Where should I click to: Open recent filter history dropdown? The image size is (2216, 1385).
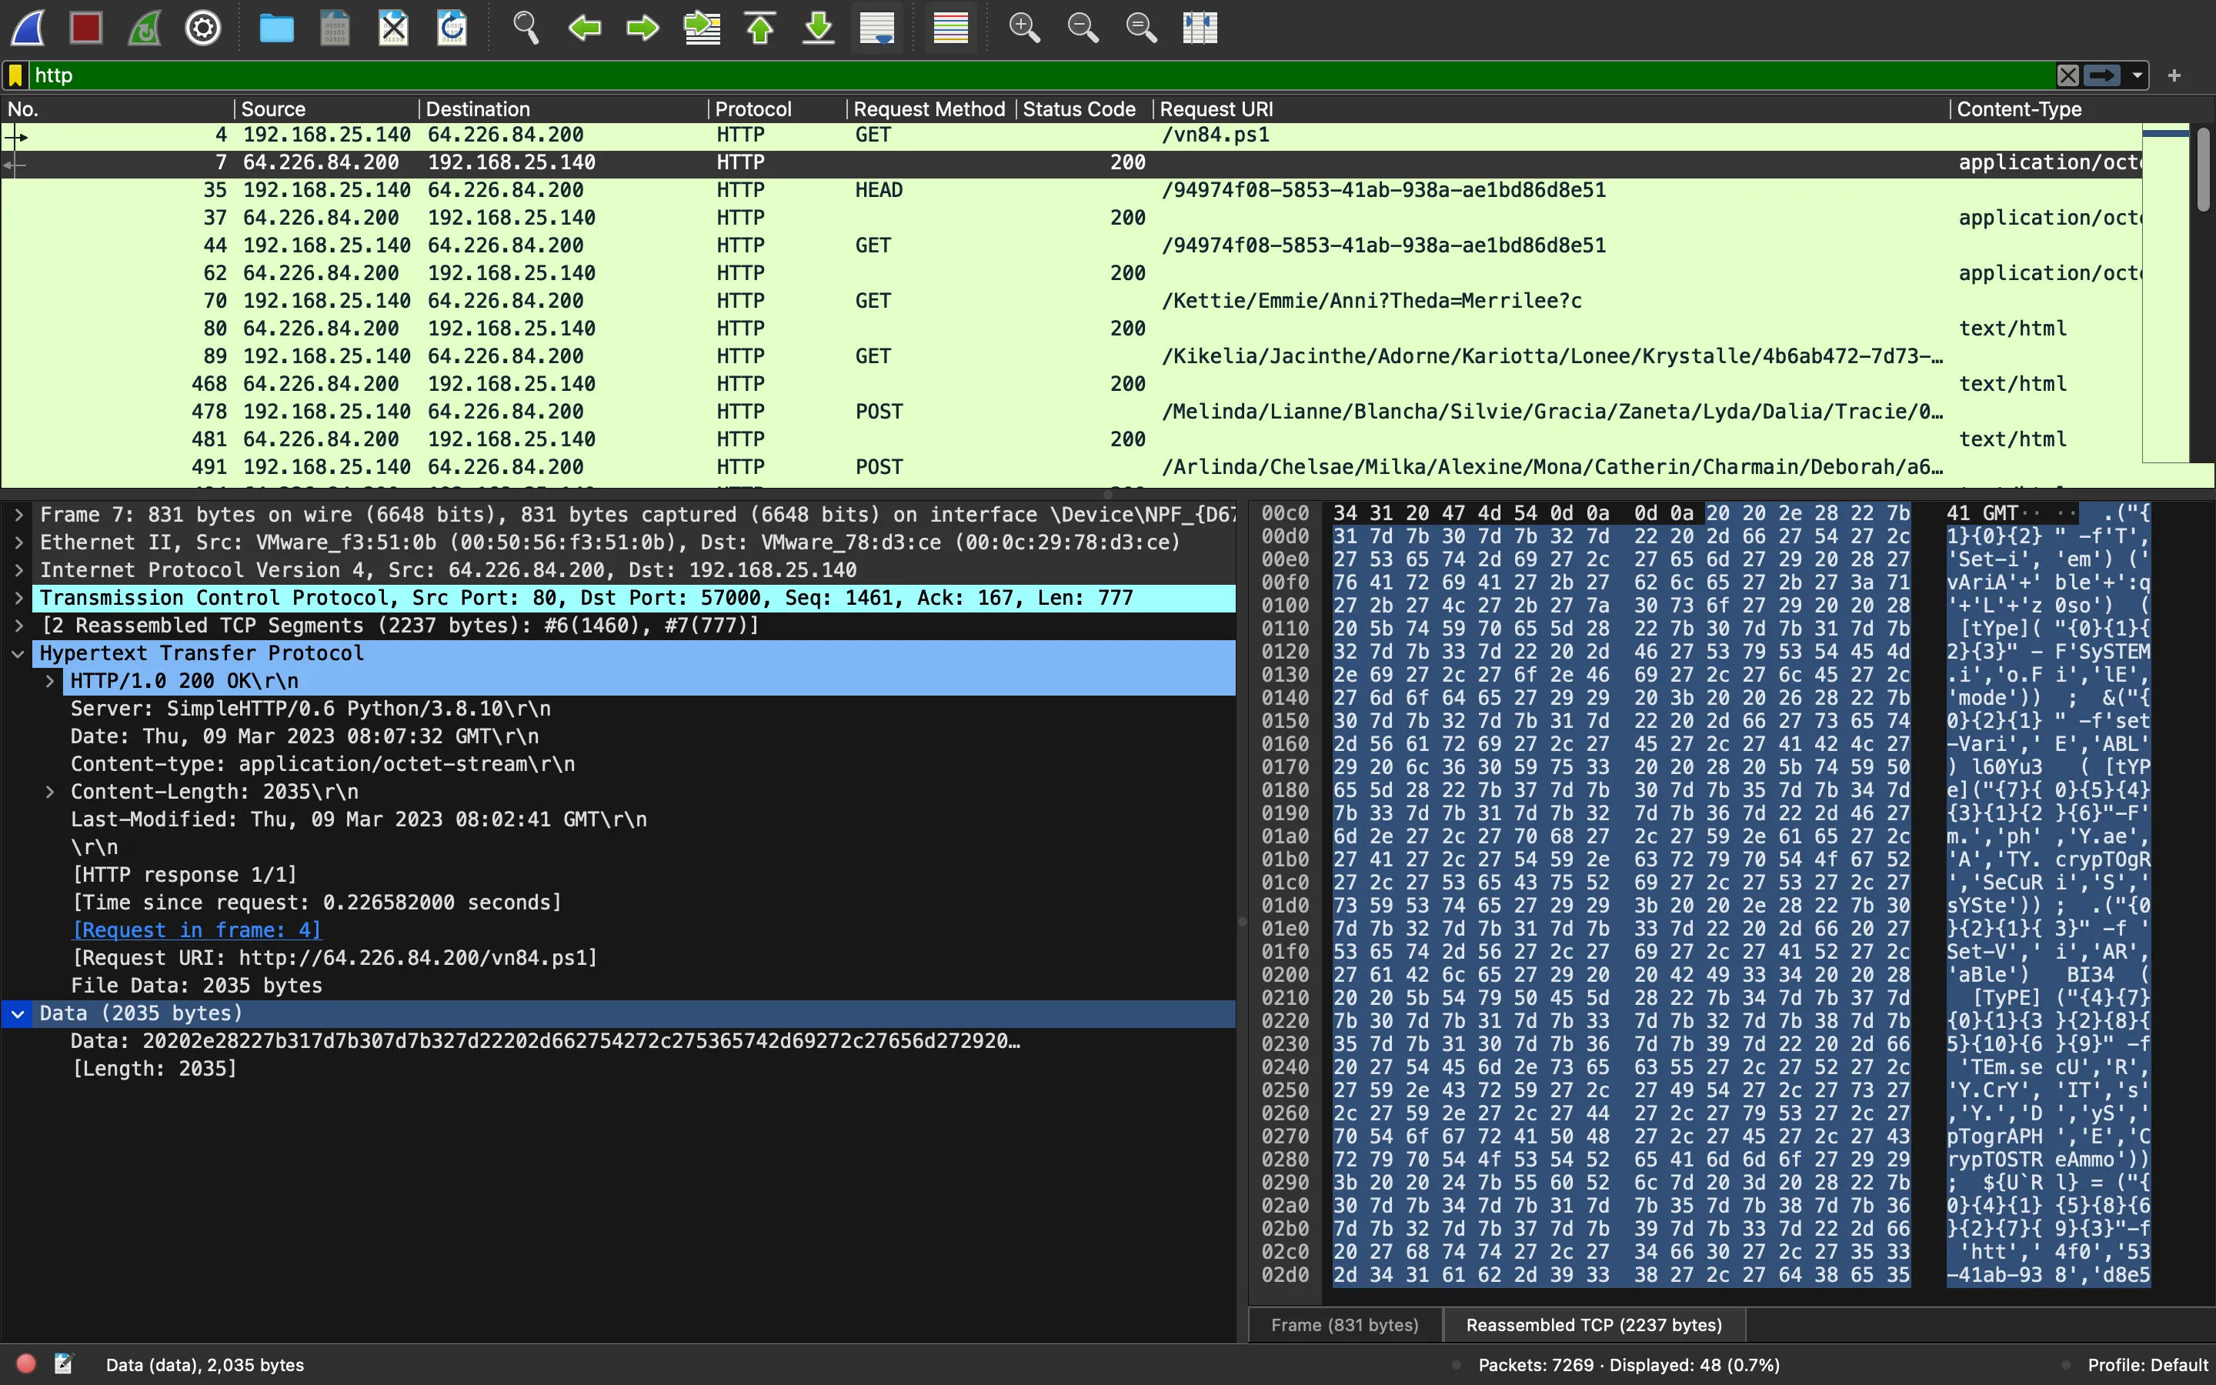click(x=2138, y=75)
